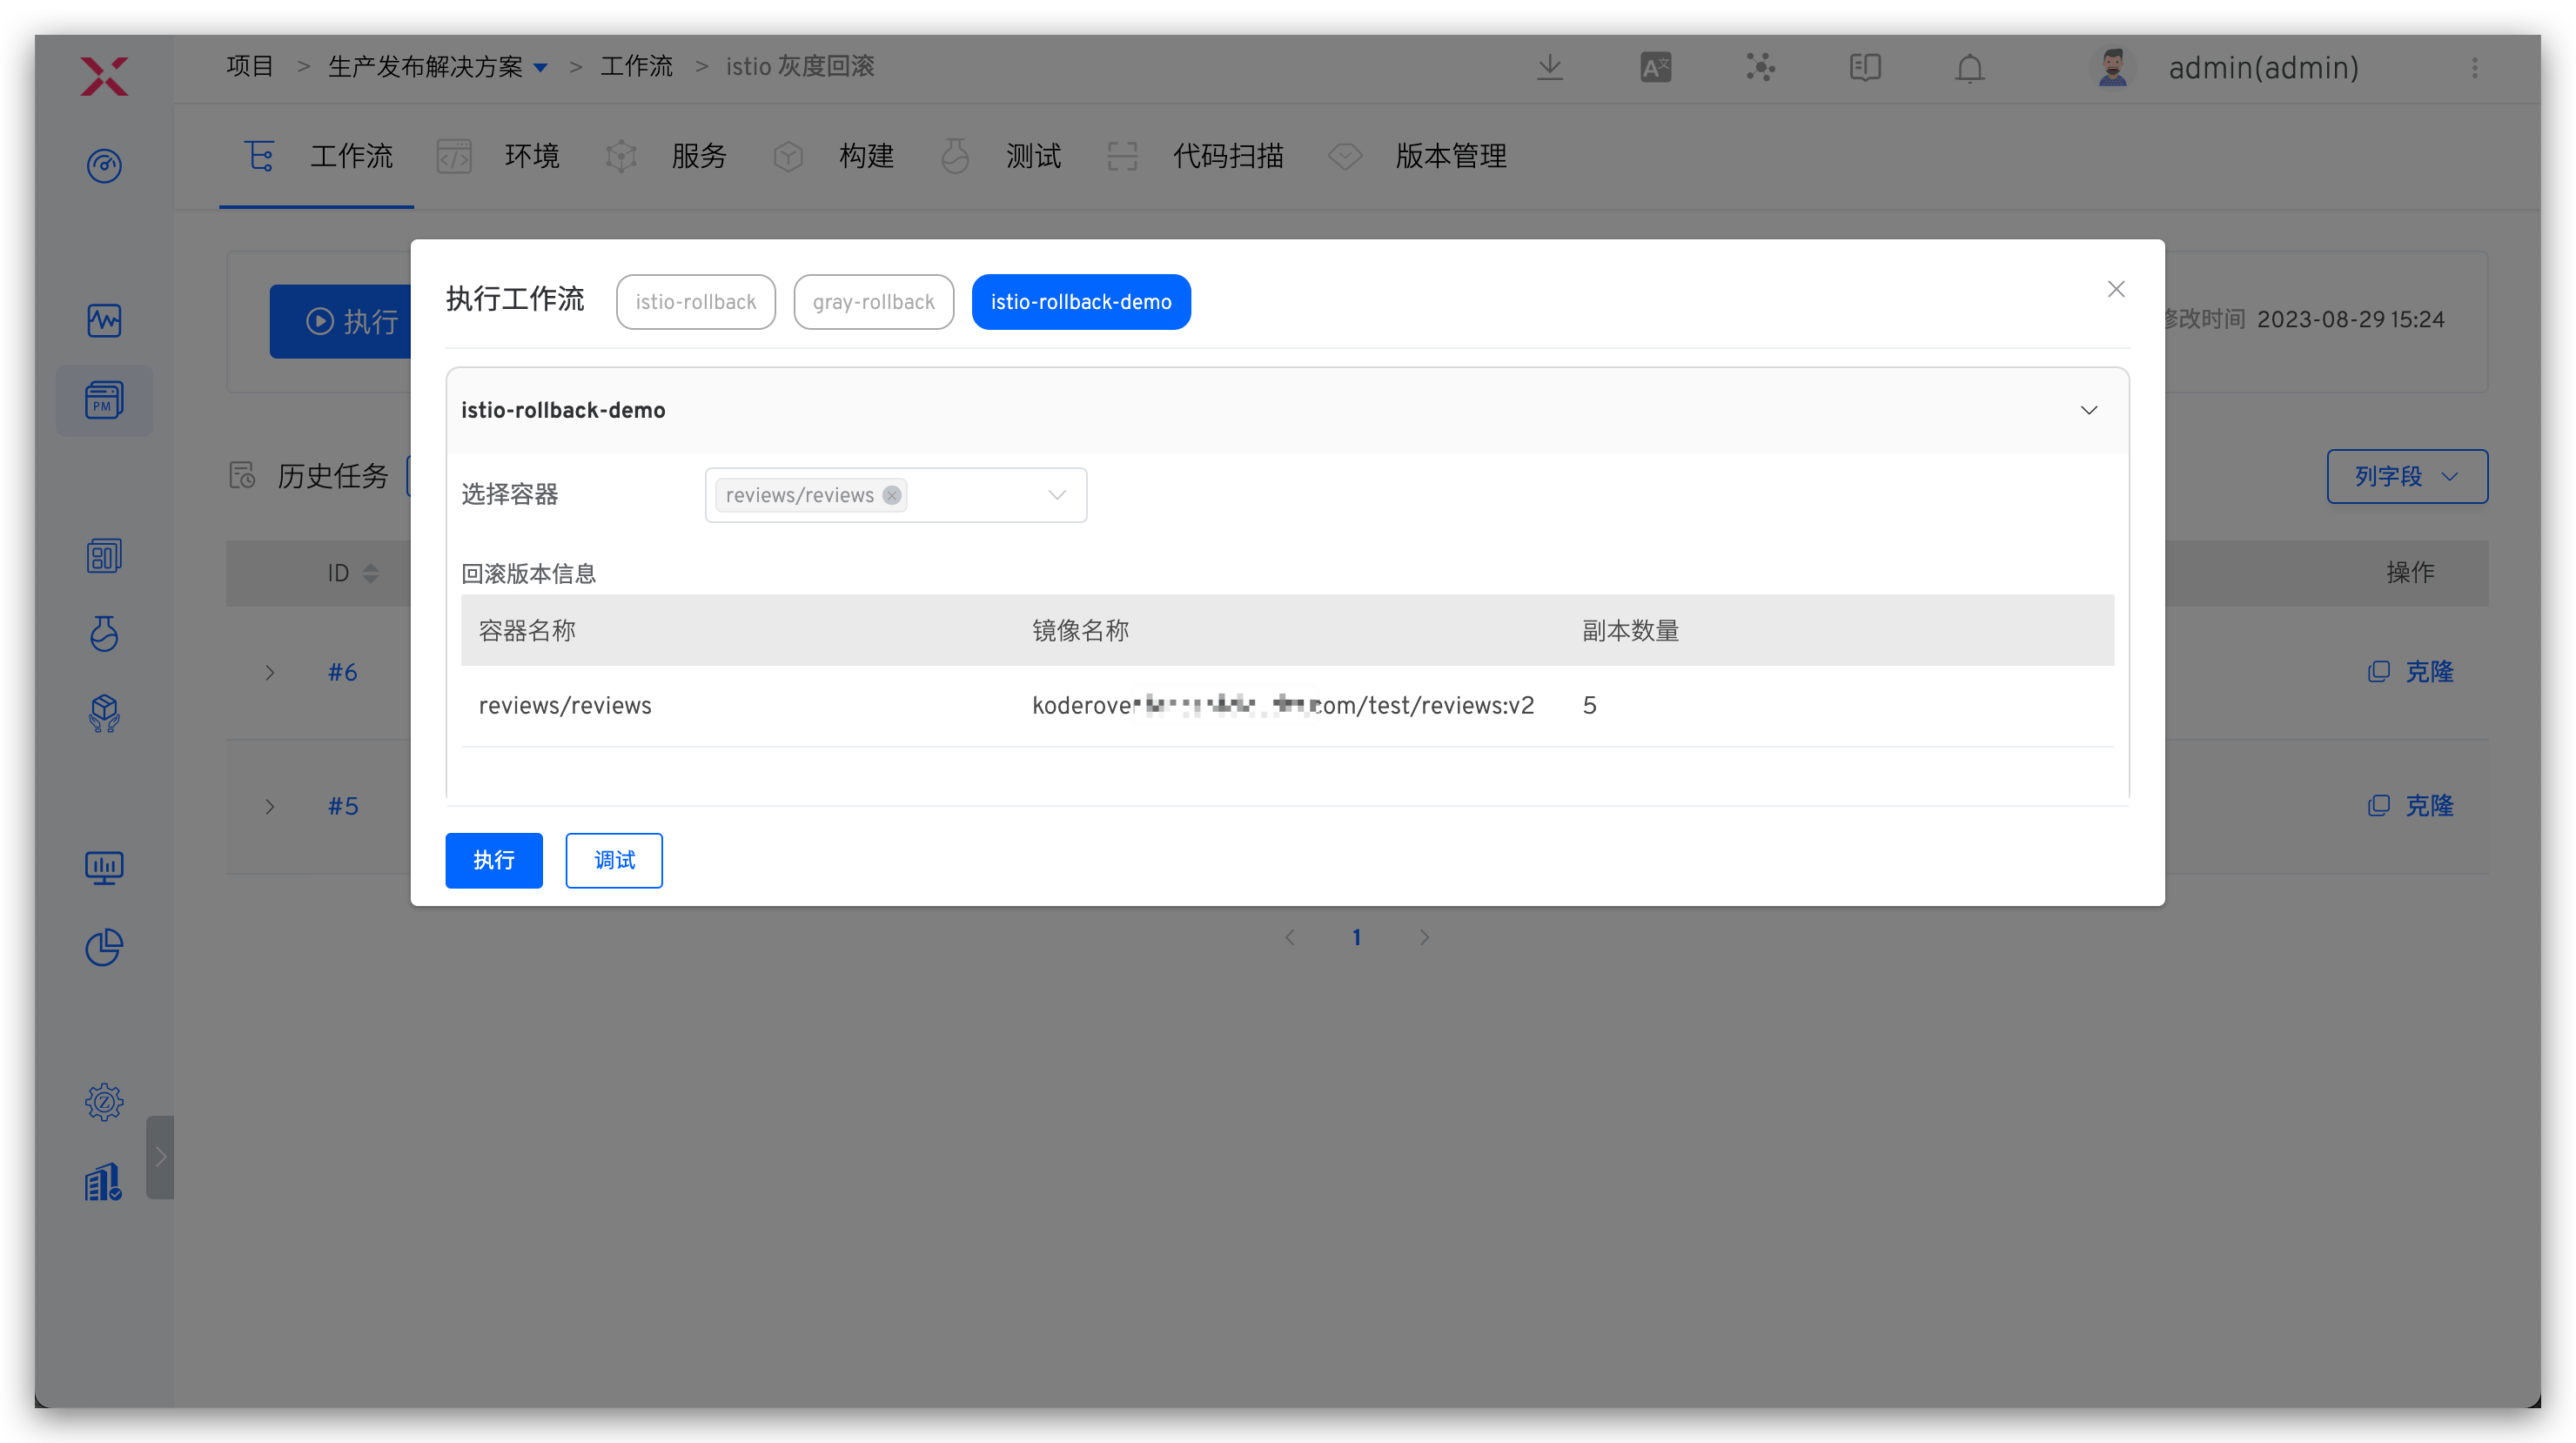Click the language switch (A文) icon

click(1655, 67)
